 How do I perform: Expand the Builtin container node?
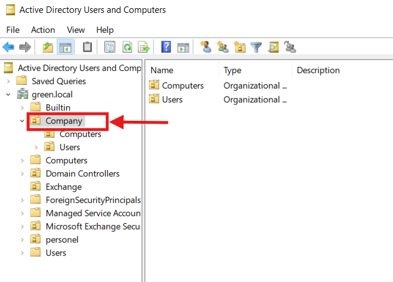[x=22, y=107]
